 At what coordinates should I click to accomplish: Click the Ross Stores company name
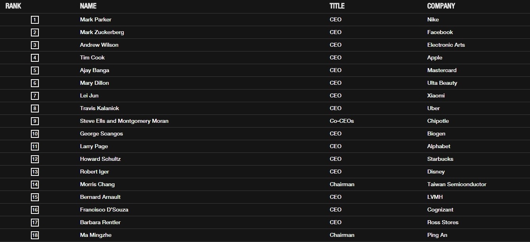[x=443, y=222]
